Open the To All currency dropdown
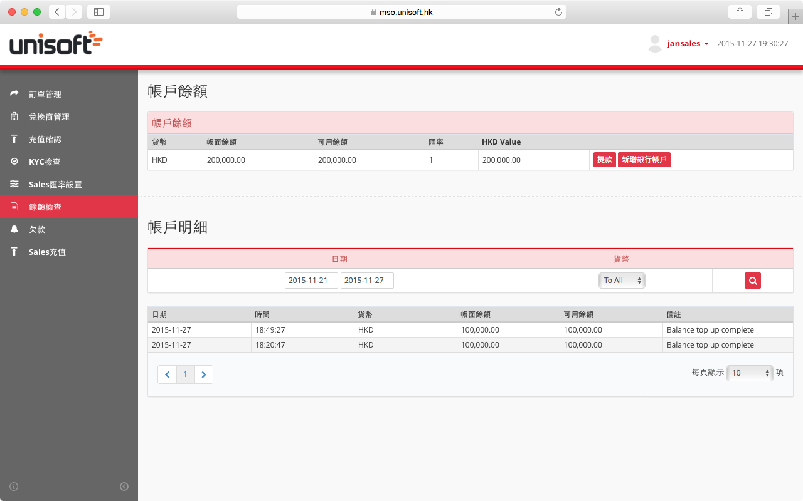This screenshot has width=803, height=501. (622, 281)
